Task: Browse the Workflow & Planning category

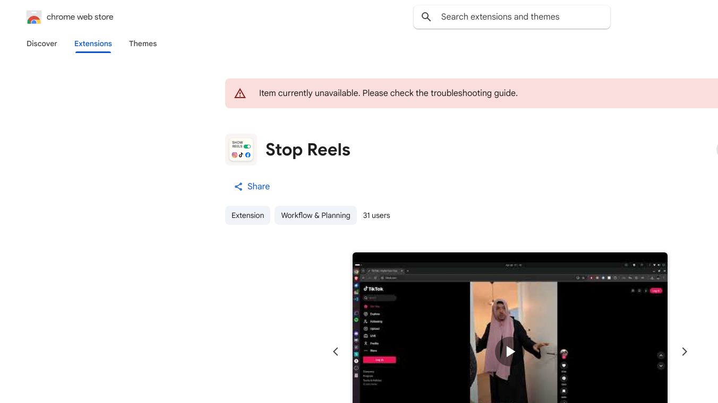Action: point(315,215)
